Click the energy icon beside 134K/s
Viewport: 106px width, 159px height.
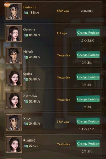tap(26, 13)
